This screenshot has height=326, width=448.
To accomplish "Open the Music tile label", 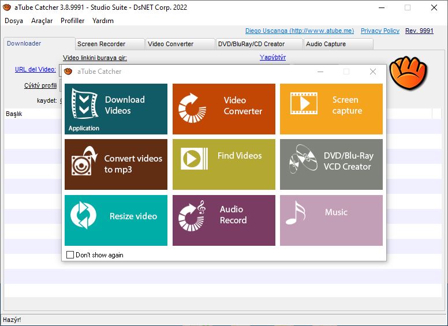I will (336, 212).
